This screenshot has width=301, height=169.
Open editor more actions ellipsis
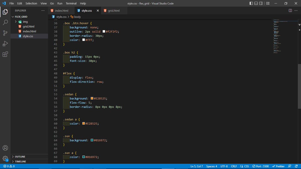(296, 11)
